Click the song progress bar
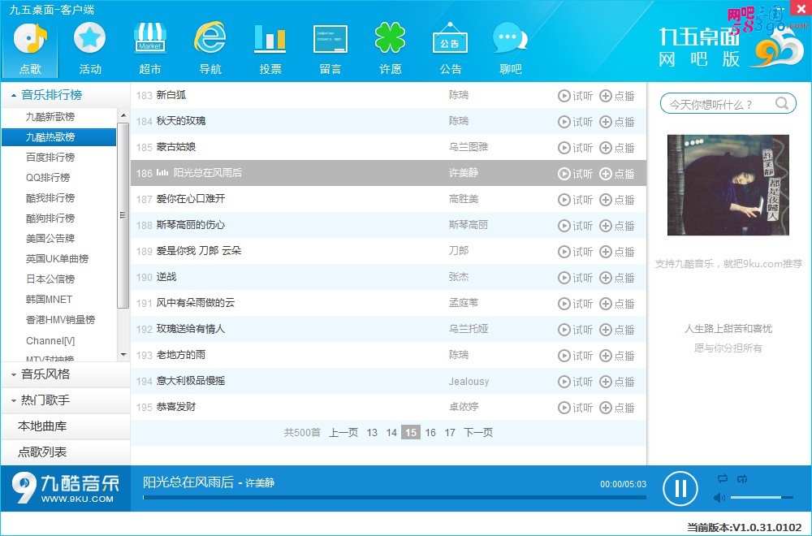The image size is (812, 536). point(395,497)
